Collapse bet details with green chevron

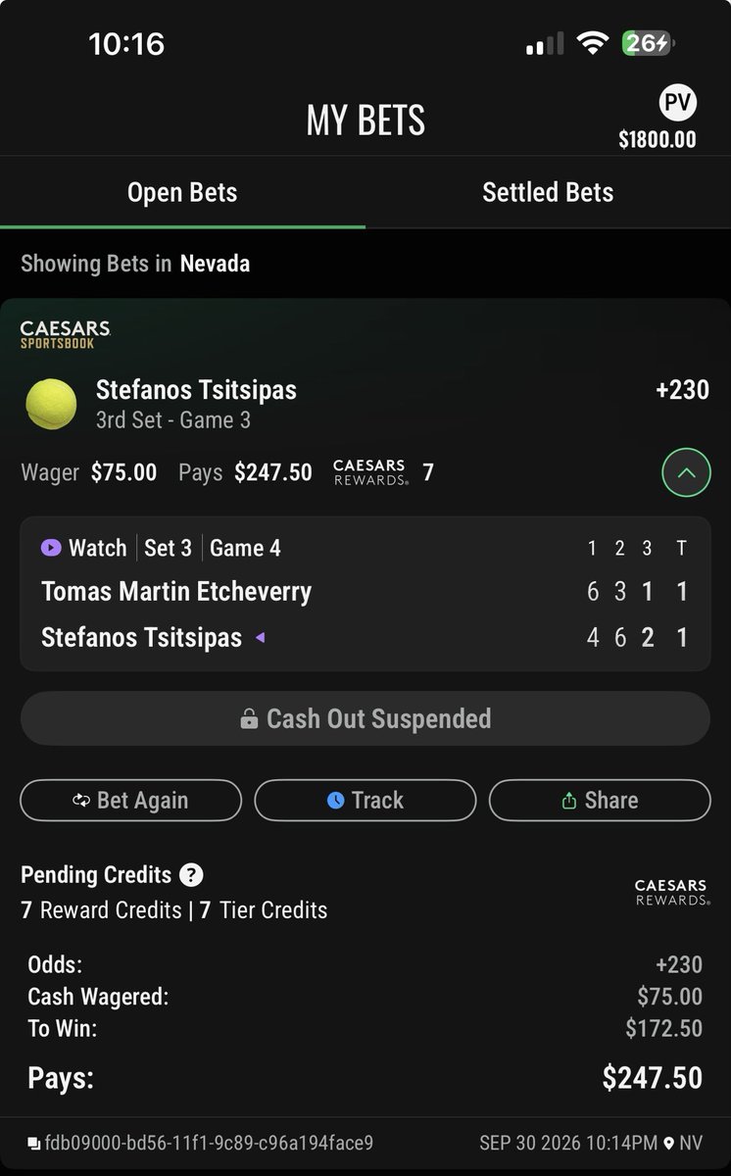click(686, 472)
